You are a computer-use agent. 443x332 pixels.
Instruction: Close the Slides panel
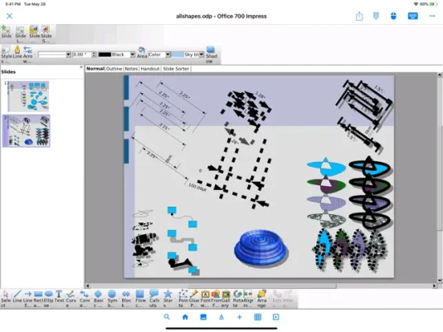coord(81,67)
